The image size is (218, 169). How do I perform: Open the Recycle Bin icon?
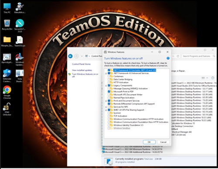pyautogui.click(x=7, y=25)
